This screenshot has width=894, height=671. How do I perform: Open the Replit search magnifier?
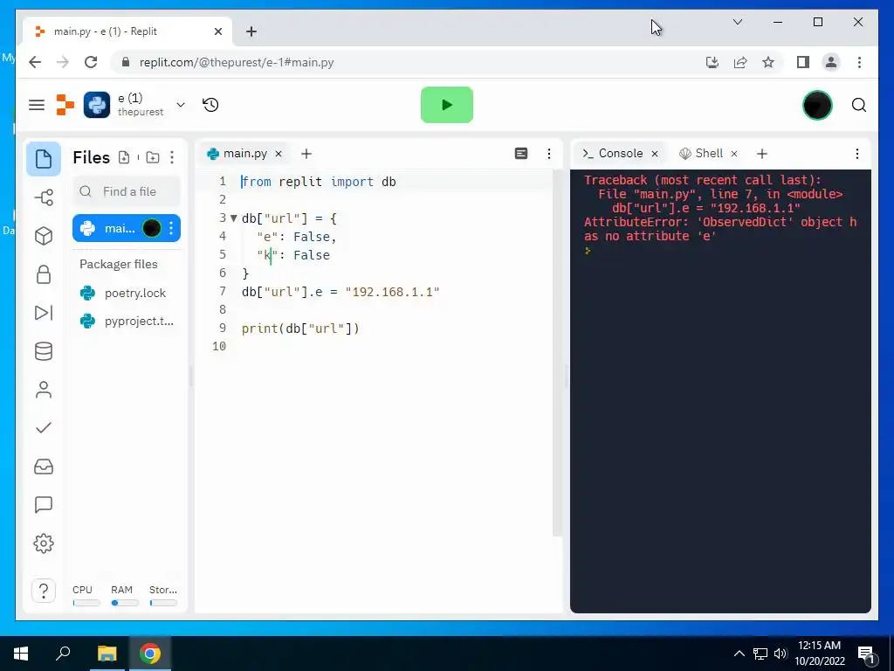point(859,105)
